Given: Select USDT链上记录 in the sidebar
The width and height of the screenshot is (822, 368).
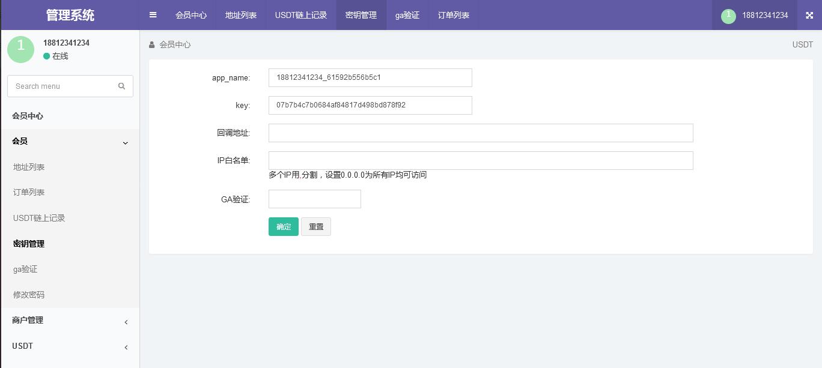Looking at the screenshot, I should click(x=39, y=218).
